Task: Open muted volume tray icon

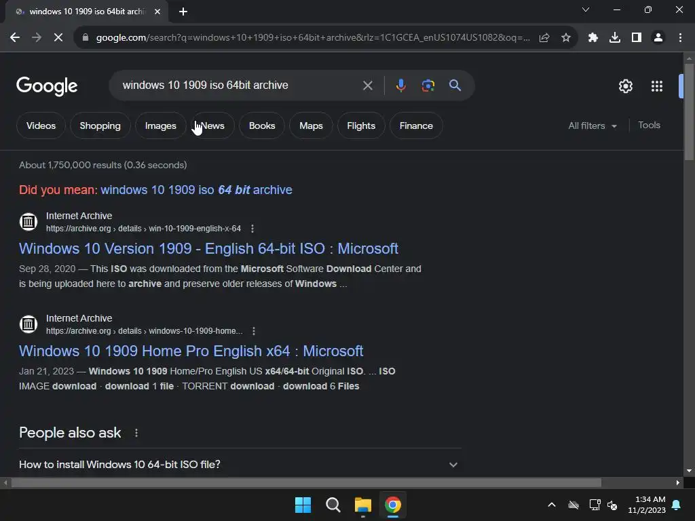Action: 613,505
